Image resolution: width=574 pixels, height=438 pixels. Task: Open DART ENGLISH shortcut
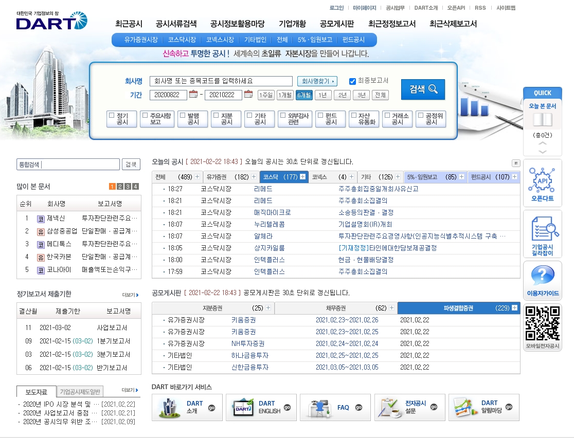pos(261,407)
